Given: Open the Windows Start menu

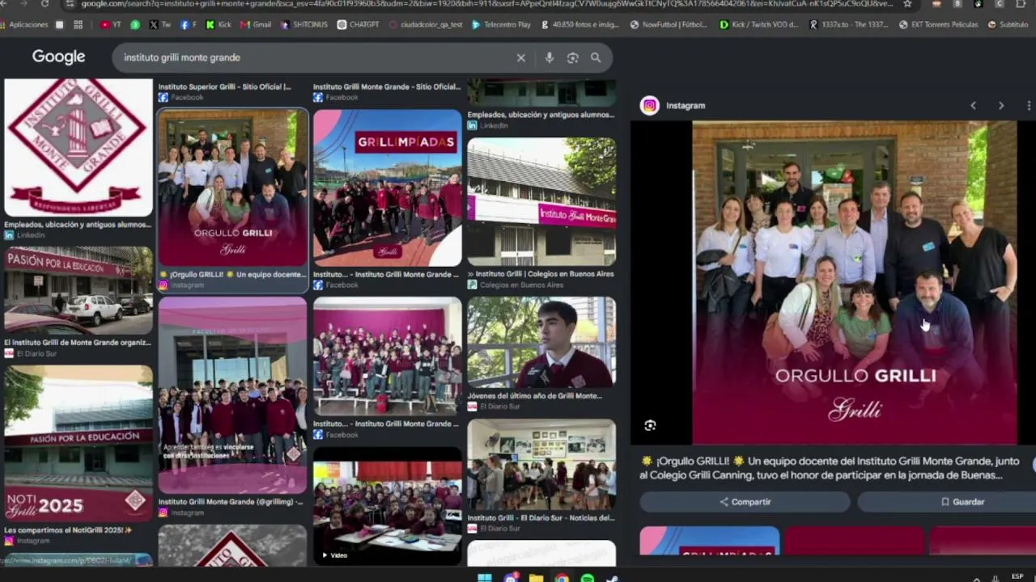Looking at the screenshot, I should [485, 577].
